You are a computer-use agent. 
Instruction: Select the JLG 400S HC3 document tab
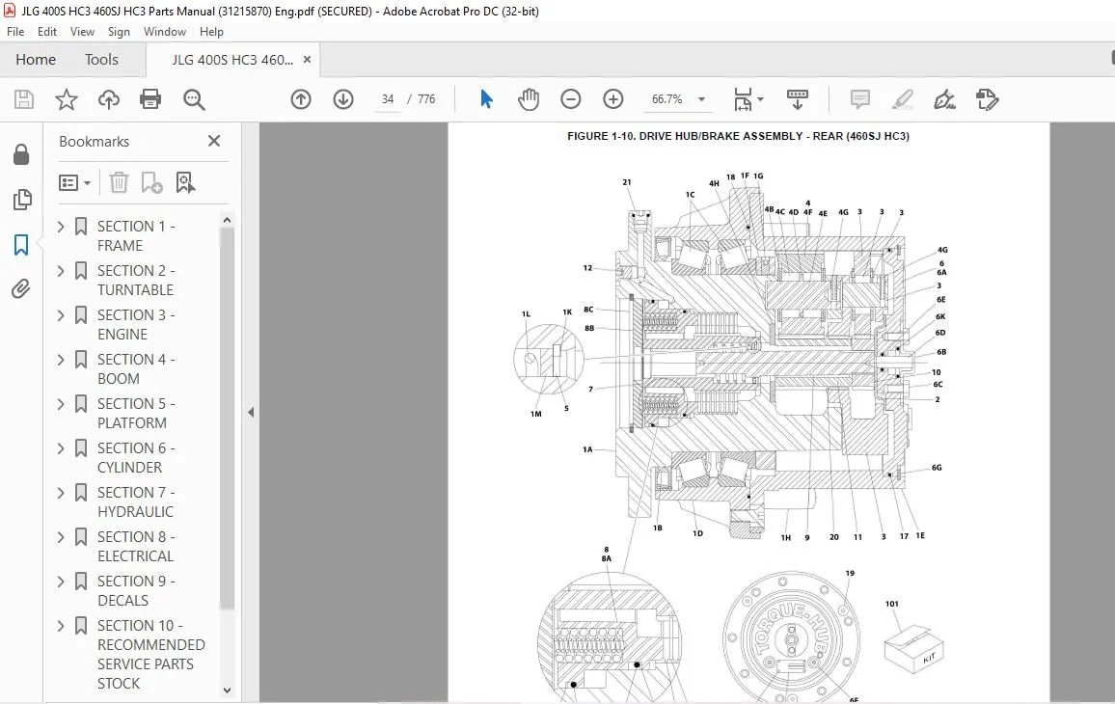[x=232, y=60]
